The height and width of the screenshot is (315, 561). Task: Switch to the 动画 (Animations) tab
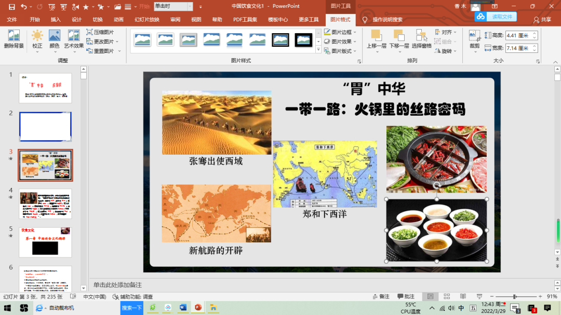click(x=118, y=20)
